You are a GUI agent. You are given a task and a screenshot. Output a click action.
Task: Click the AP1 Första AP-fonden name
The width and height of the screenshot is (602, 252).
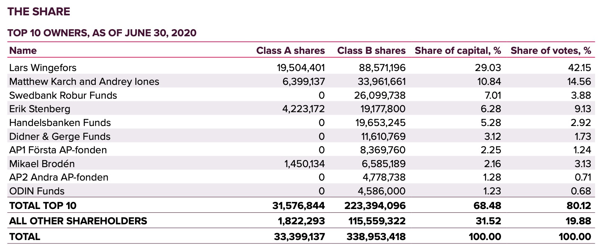click(58, 150)
